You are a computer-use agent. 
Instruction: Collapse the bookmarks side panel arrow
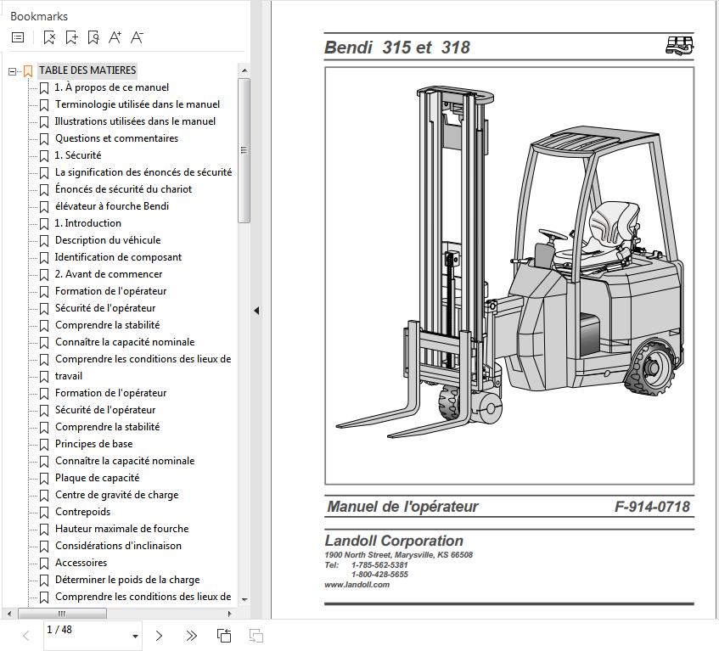point(256,311)
